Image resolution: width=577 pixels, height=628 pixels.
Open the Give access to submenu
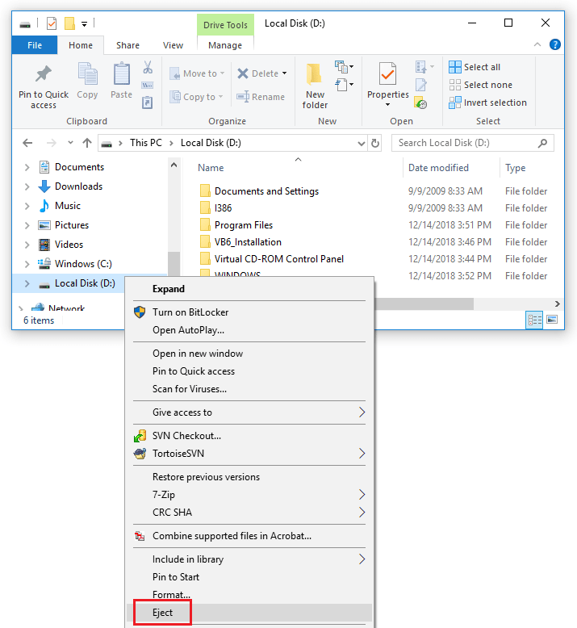click(249, 412)
